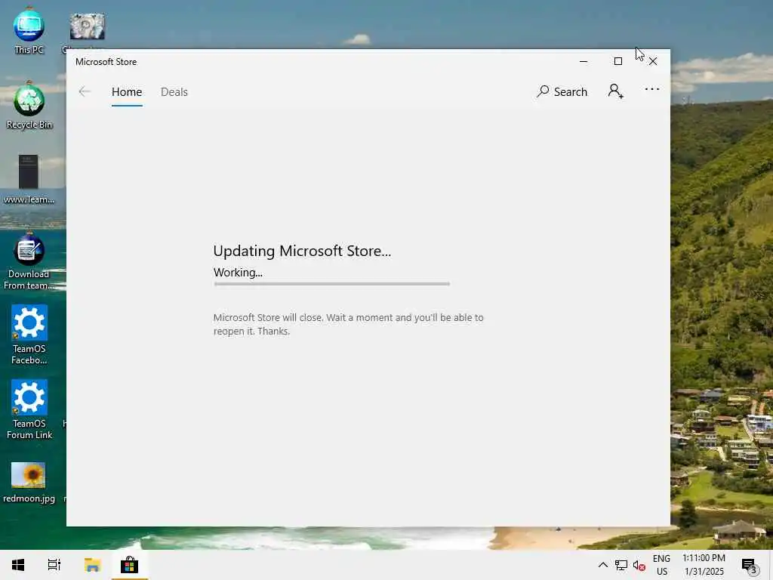Screen dimensions: 773x580
Task: Open File Explorer from the taskbar
Action: (92, 565)
